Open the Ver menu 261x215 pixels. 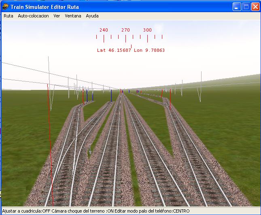coord(57,16)
